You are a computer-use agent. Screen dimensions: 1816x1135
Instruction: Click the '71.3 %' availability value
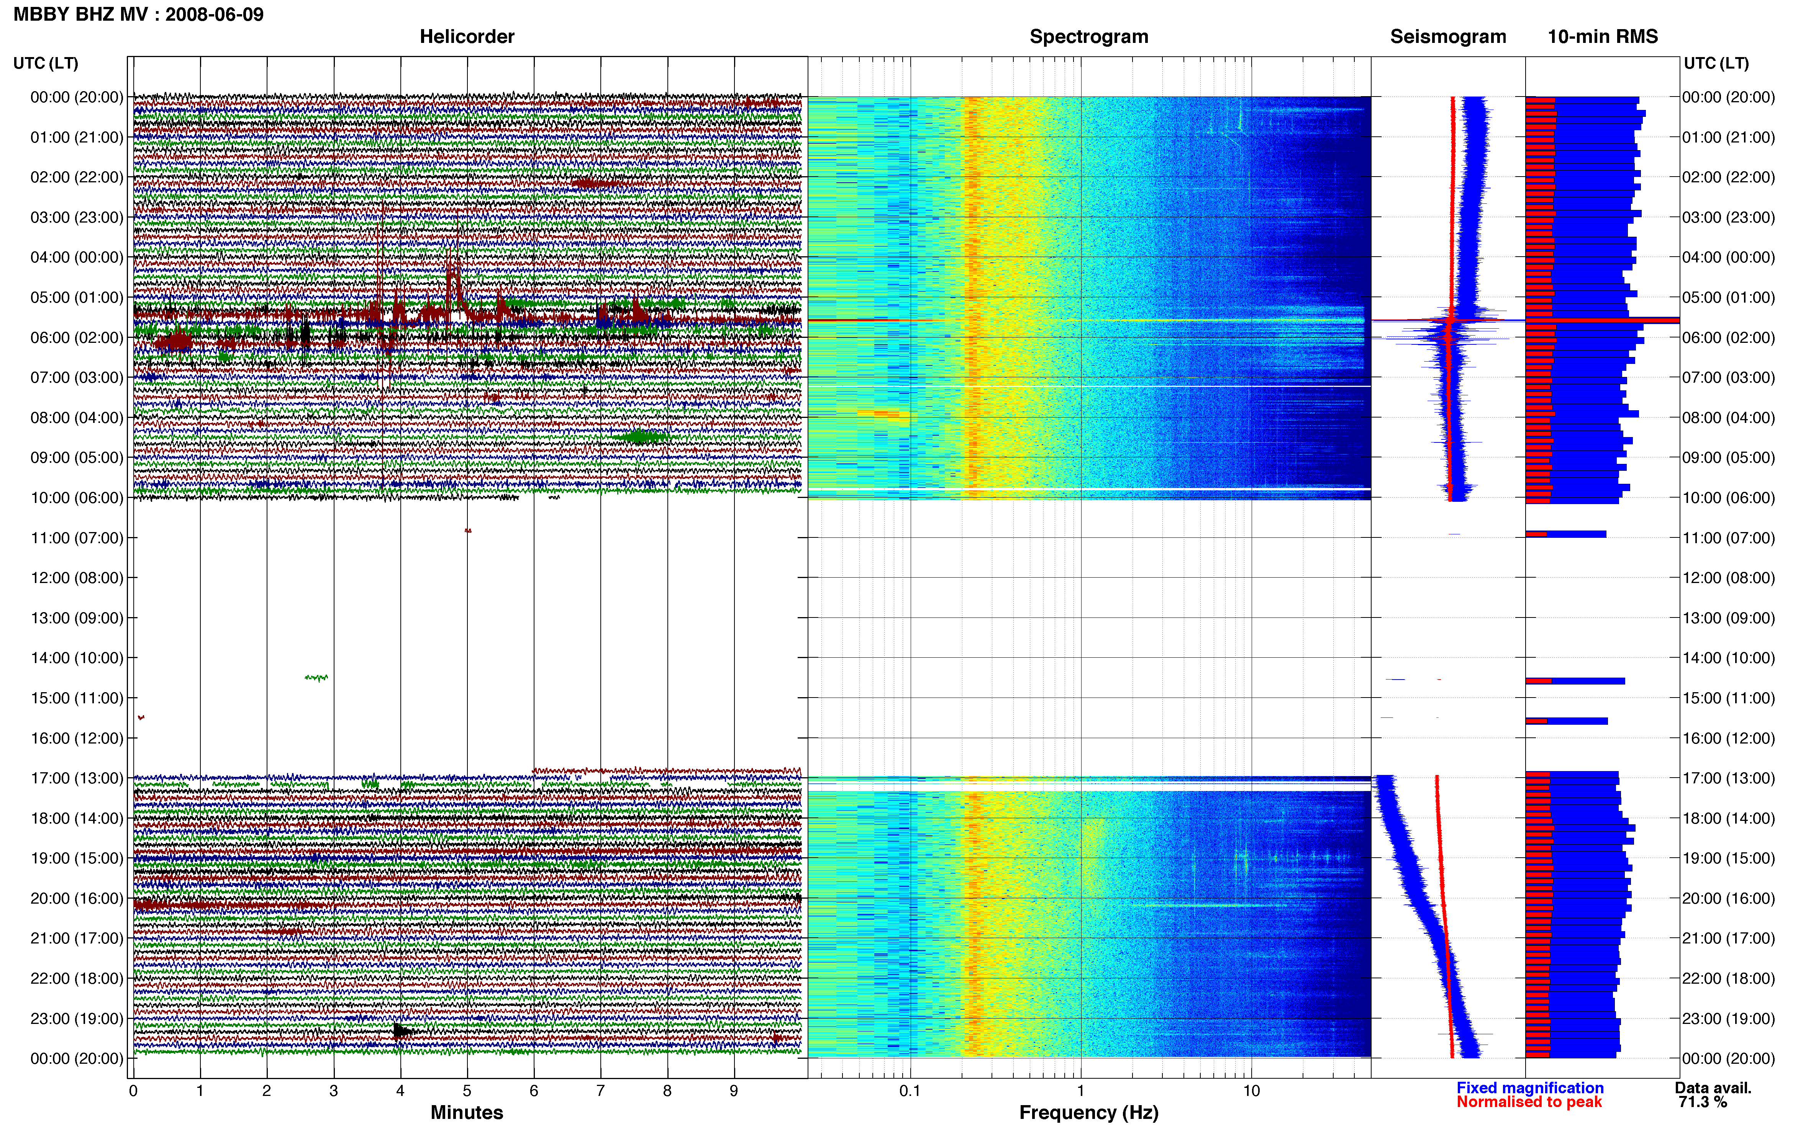tap(1703, 1102)
